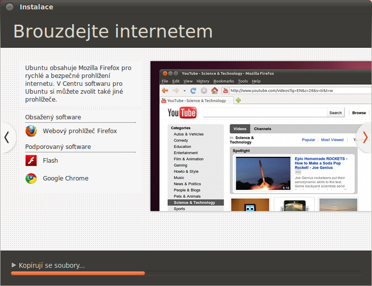The height and width of the screenshot is (286, 372).
Task: Click the YouTube search input box
Action: pyautogui.click(x=265, y=113)
